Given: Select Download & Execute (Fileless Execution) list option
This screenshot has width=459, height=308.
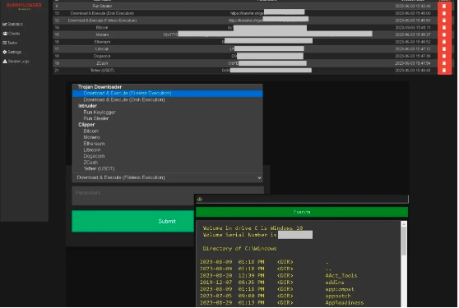Looking at the screenshot, I should tap(168, 93).
